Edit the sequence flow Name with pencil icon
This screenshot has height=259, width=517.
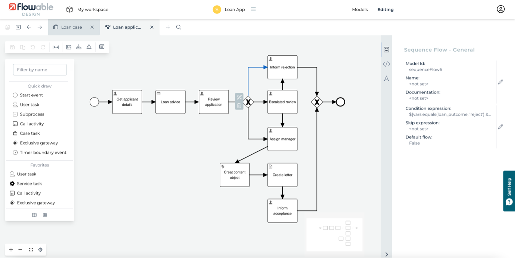pos(501,81)
